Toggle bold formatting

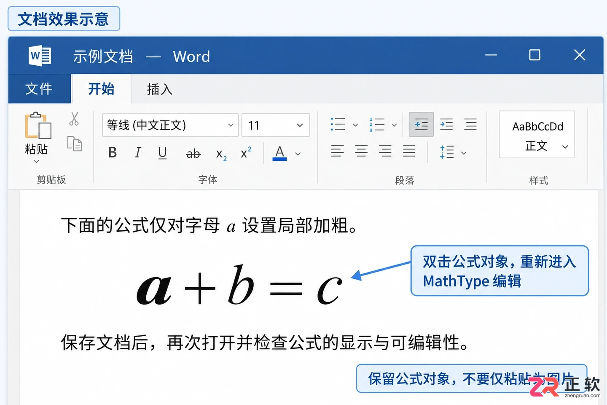click(113, 152)
